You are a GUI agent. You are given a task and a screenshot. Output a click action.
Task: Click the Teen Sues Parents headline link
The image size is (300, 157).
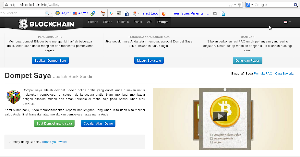[190, 13]
